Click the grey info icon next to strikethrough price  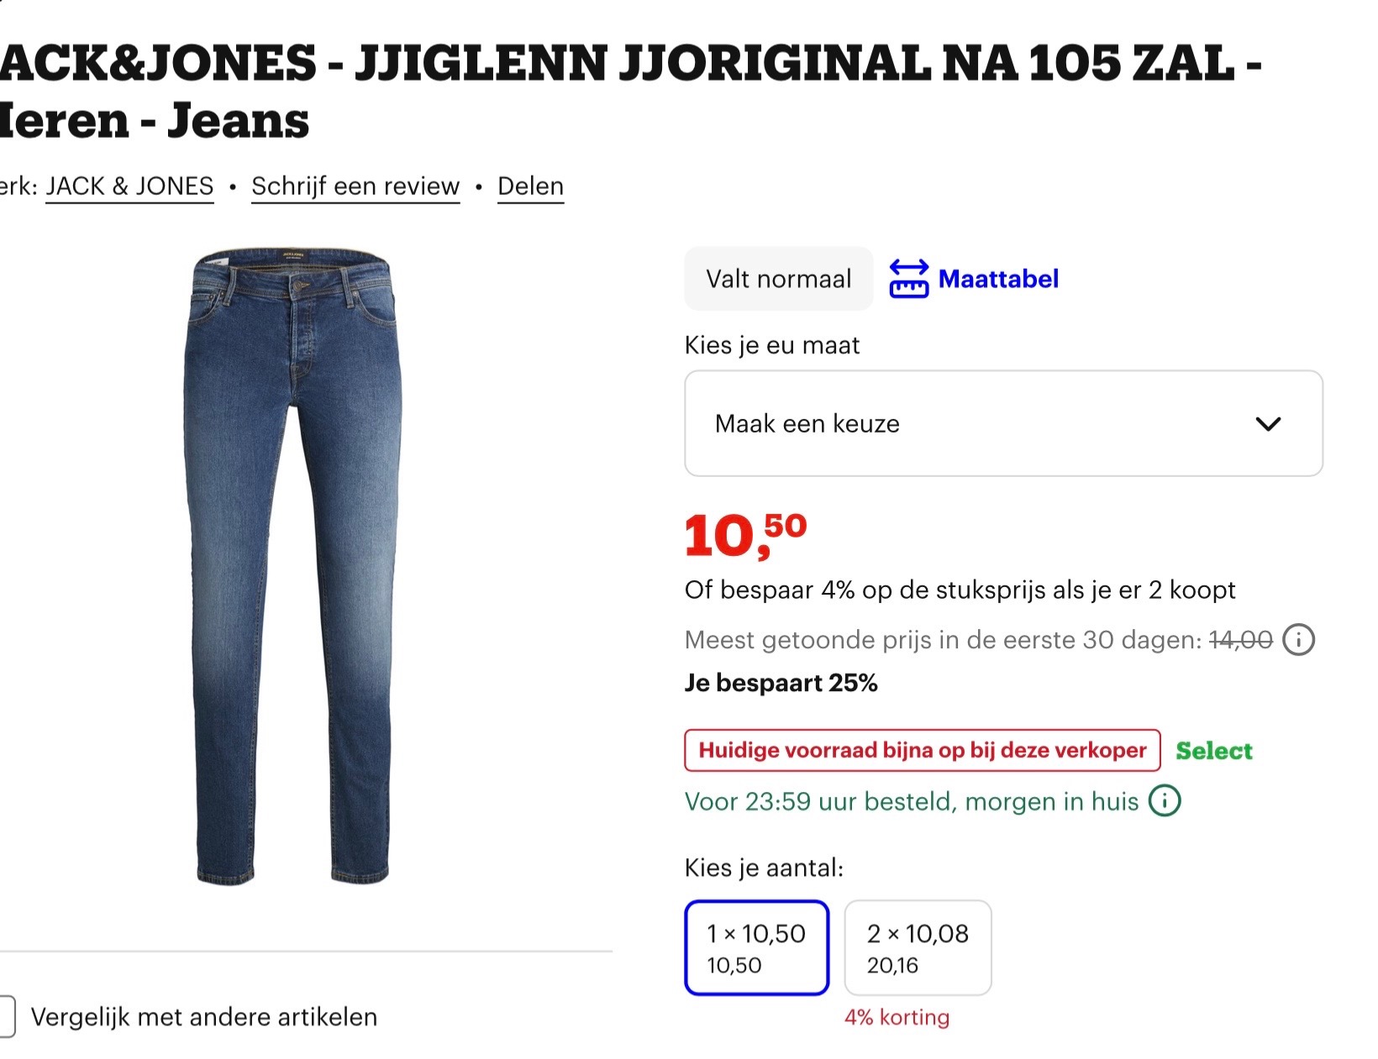coord(1300,639)
